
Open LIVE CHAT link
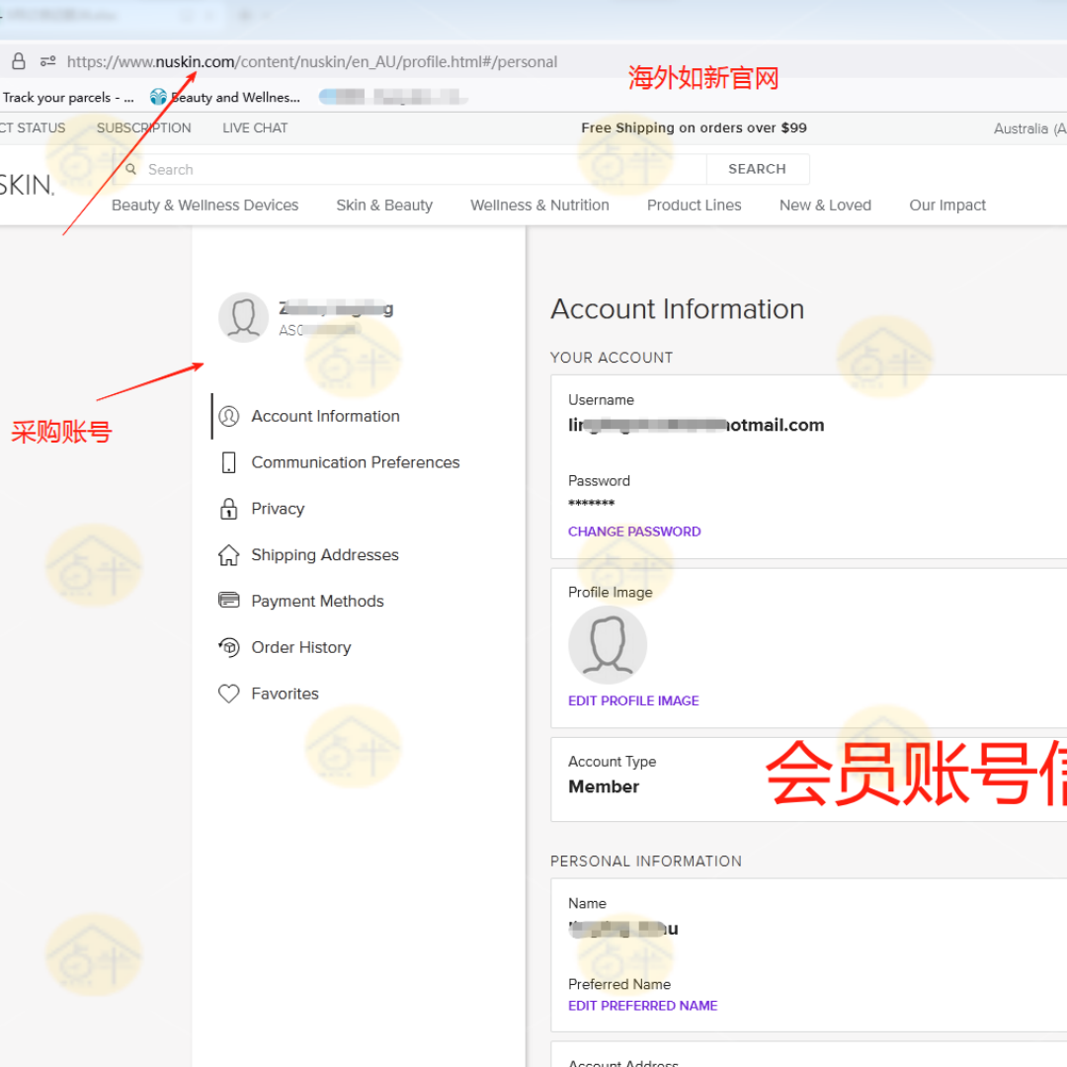coord(255,127)
